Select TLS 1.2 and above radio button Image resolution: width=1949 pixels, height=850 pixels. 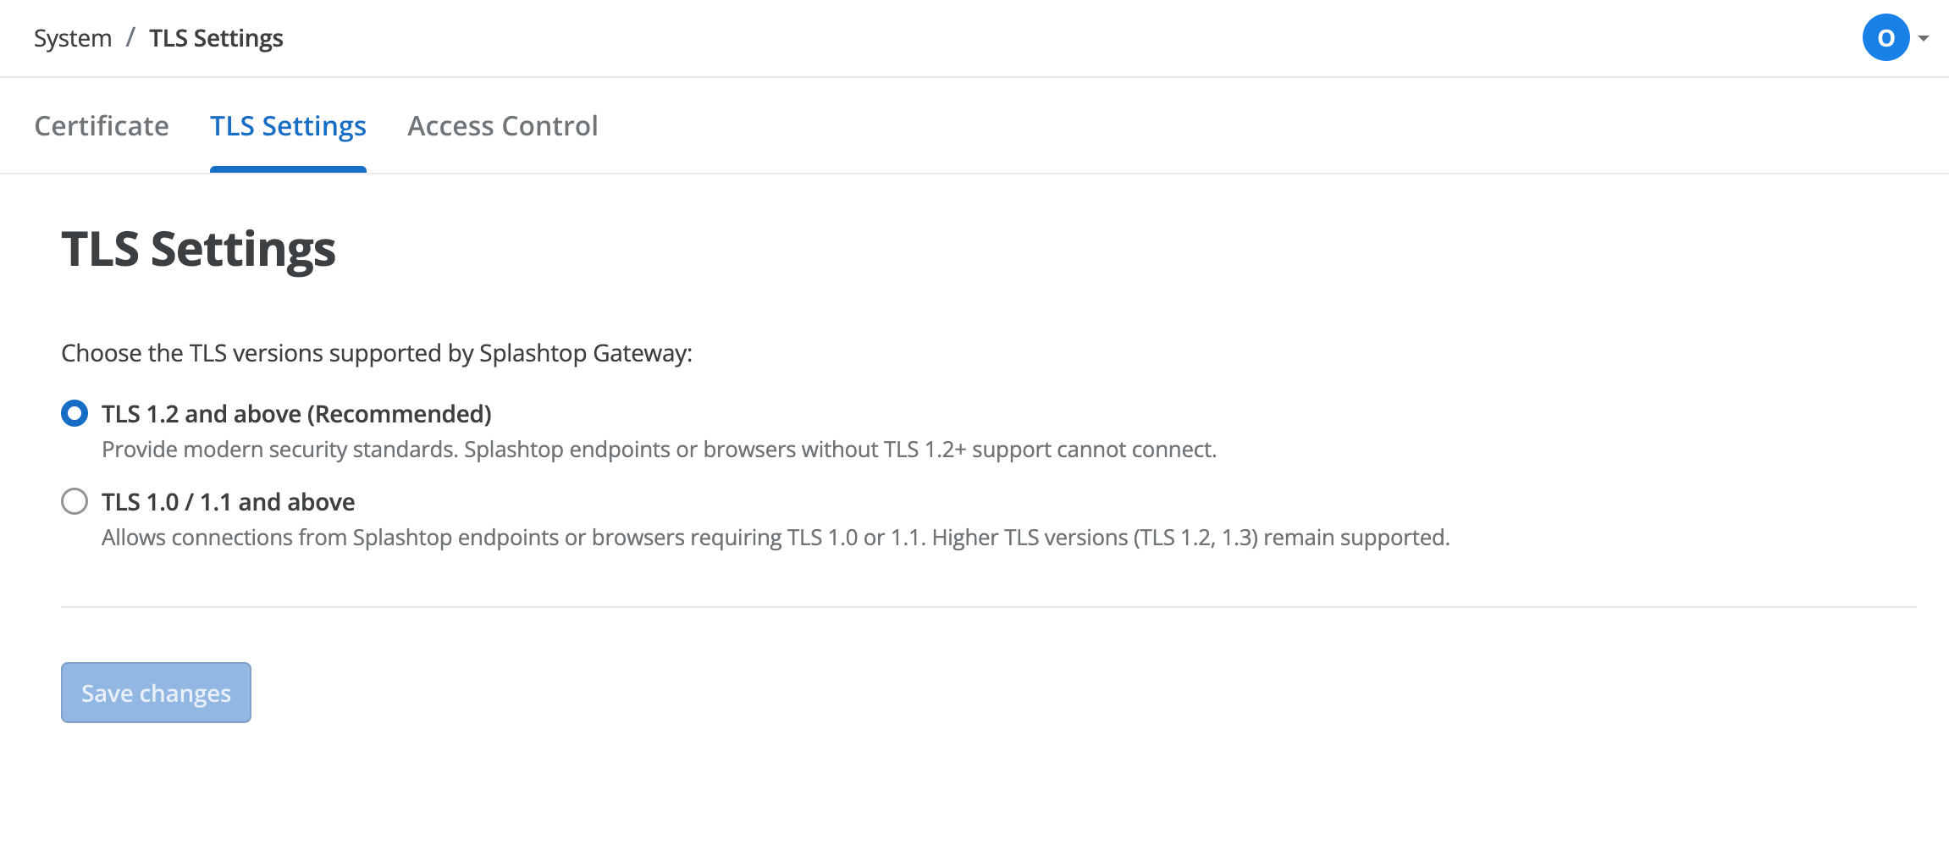tap(75, 413)
